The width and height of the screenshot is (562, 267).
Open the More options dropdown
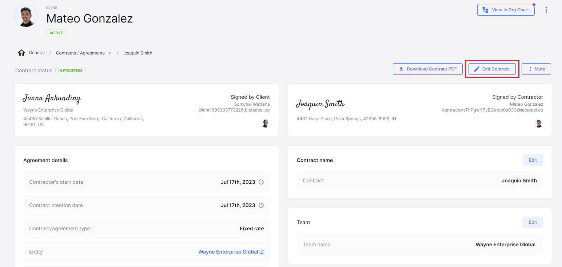tap(536, 69)
